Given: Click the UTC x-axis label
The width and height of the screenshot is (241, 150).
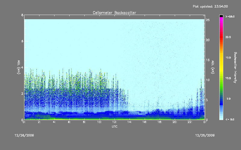Looking at the screenshot, I should point(114,126).
